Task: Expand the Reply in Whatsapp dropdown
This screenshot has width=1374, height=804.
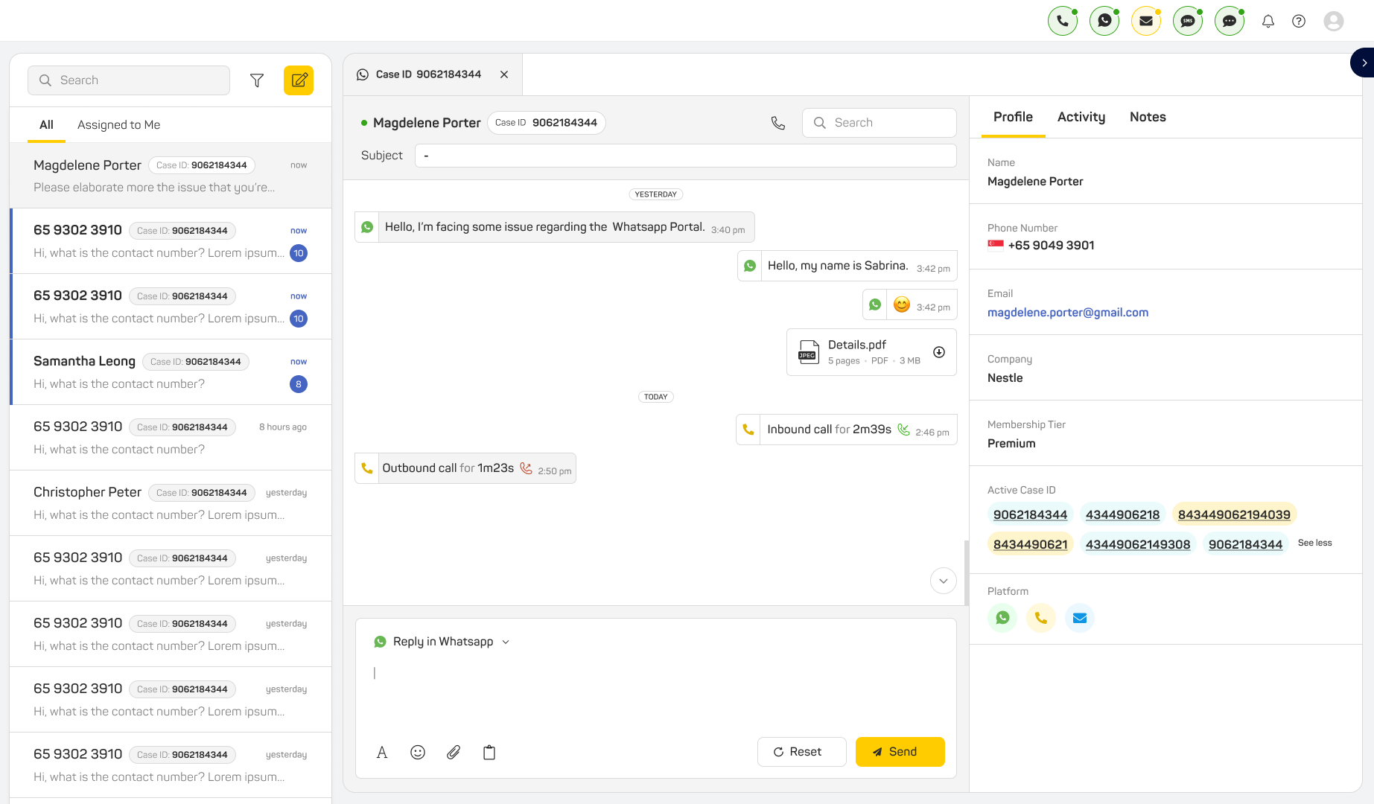Action: (x=506, y=642)
